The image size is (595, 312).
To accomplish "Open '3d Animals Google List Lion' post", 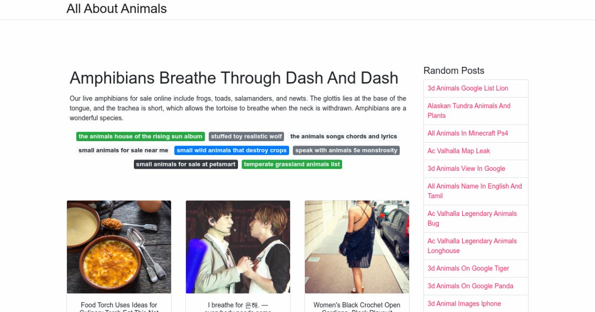I will tap(468, 88).
